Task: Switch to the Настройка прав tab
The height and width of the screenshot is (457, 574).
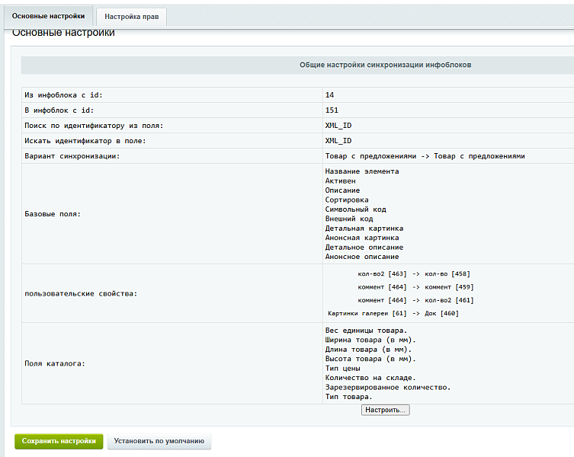Action: click(131, 17)
